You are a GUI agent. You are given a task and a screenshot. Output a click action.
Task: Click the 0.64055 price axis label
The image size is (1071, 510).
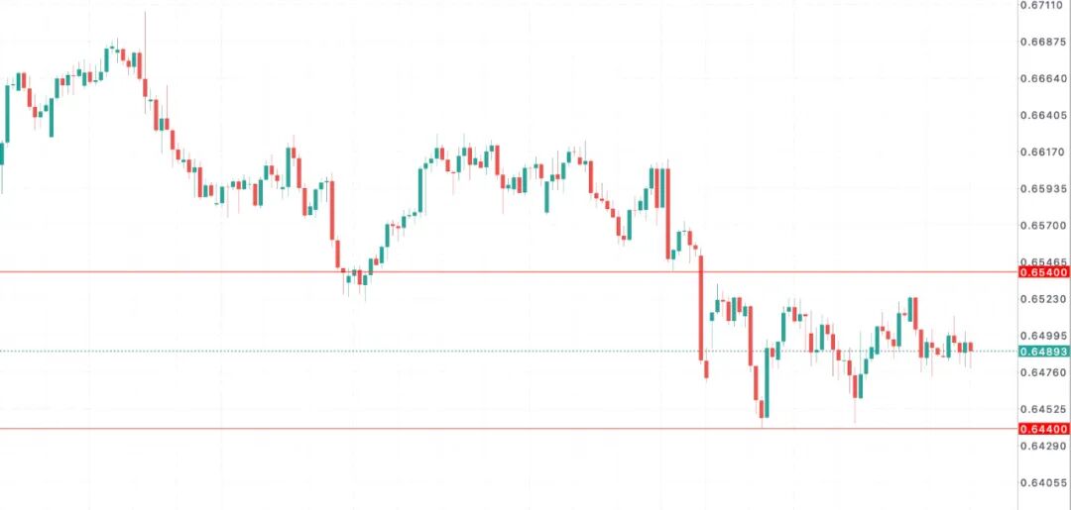point(1043,482)
